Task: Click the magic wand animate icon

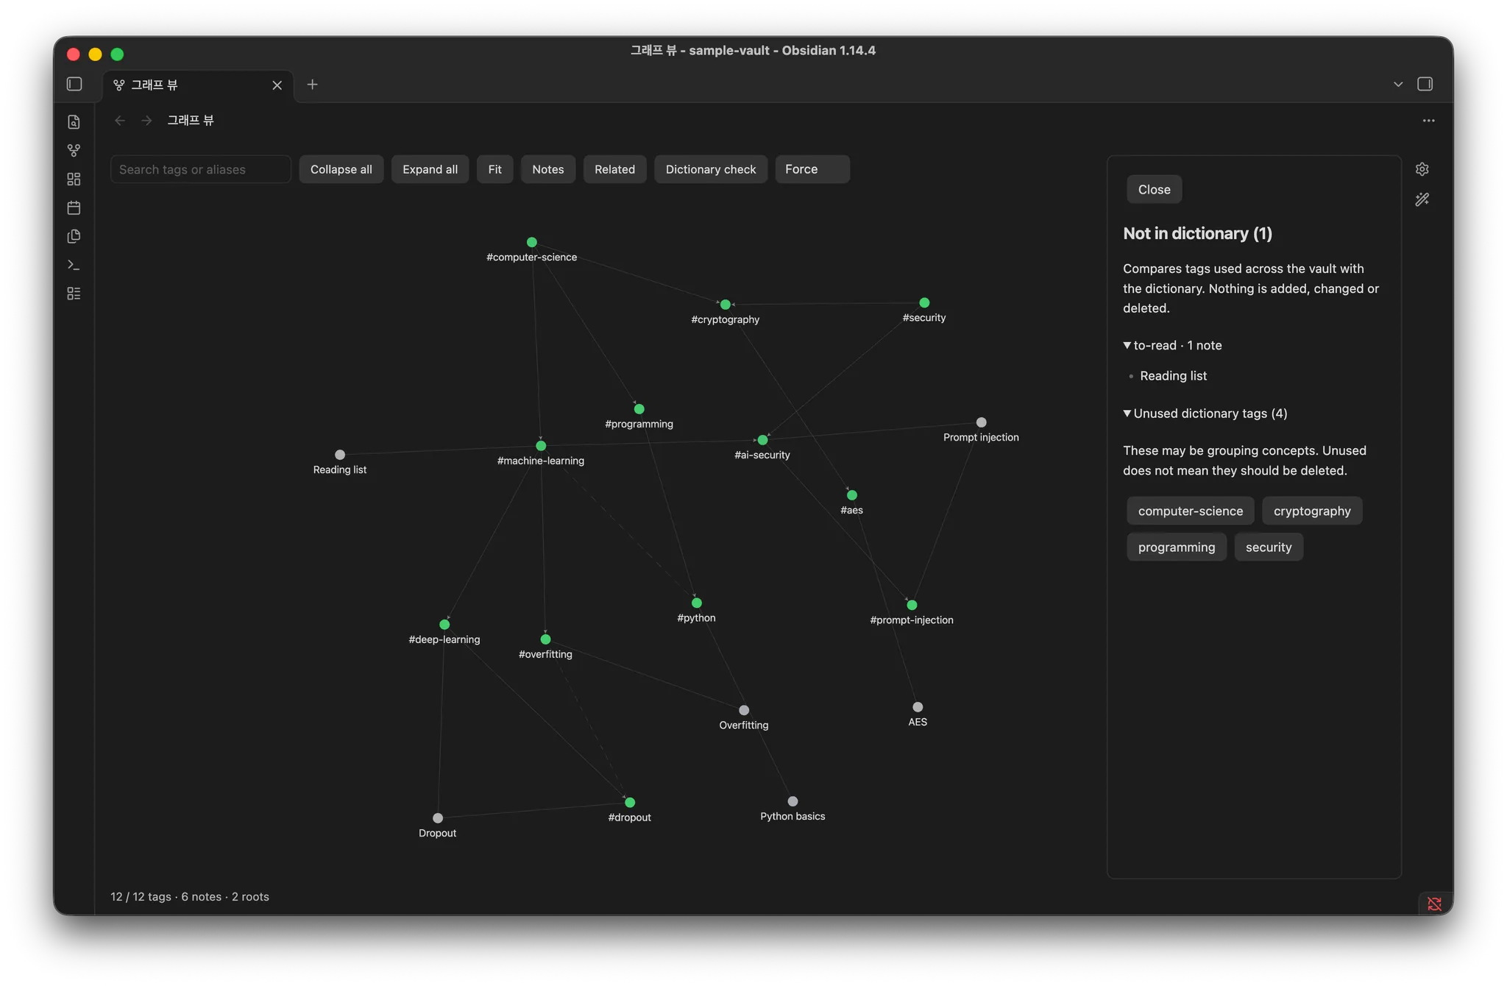Action: 1422,199
